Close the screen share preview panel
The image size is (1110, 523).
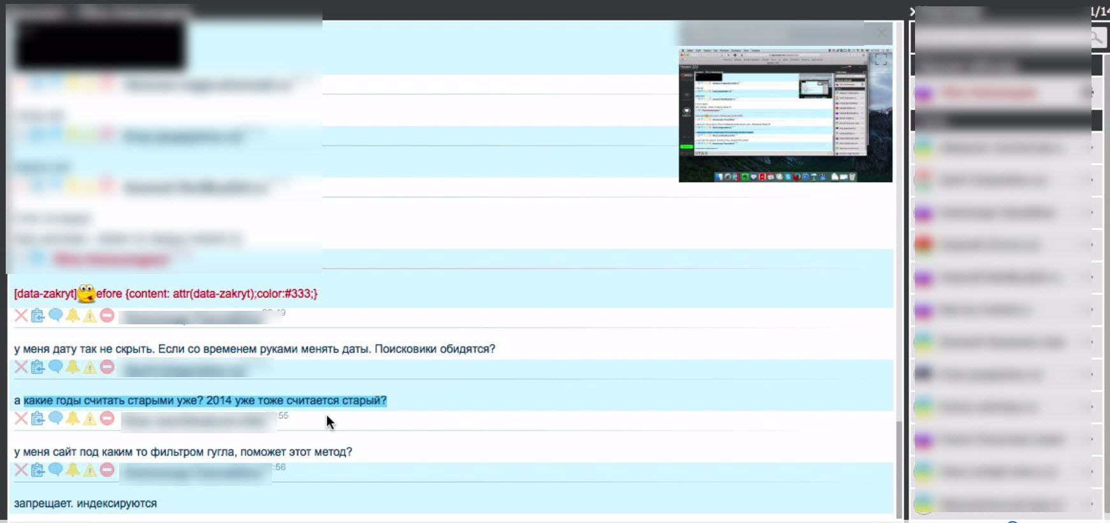(881, 32)
